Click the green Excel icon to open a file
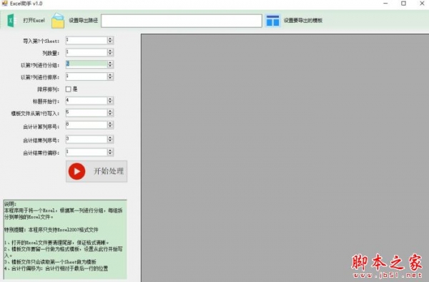Viewport: 429px width, 282px height. (11, 21)
